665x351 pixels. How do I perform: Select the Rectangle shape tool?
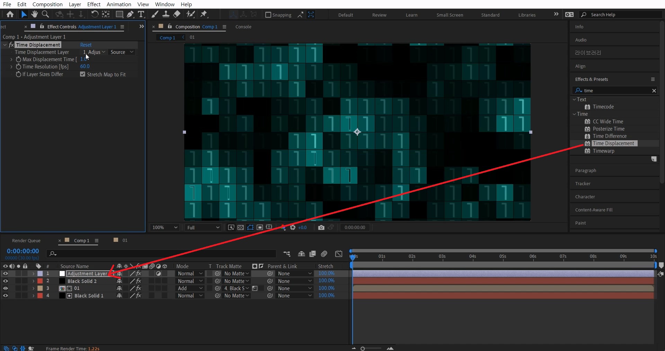pos(119,15)
